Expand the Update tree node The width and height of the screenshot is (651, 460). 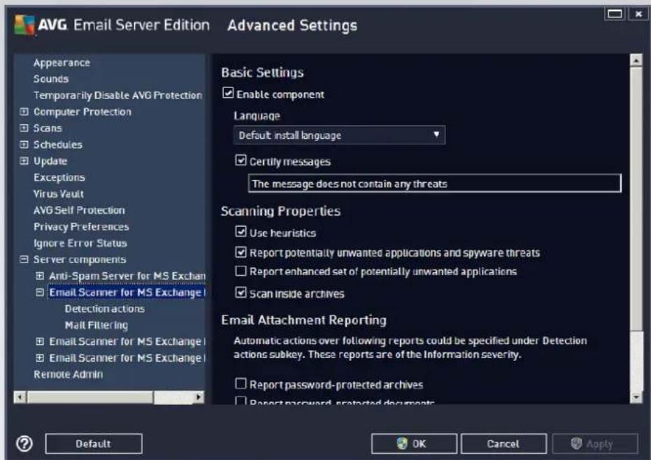(24, 161)
